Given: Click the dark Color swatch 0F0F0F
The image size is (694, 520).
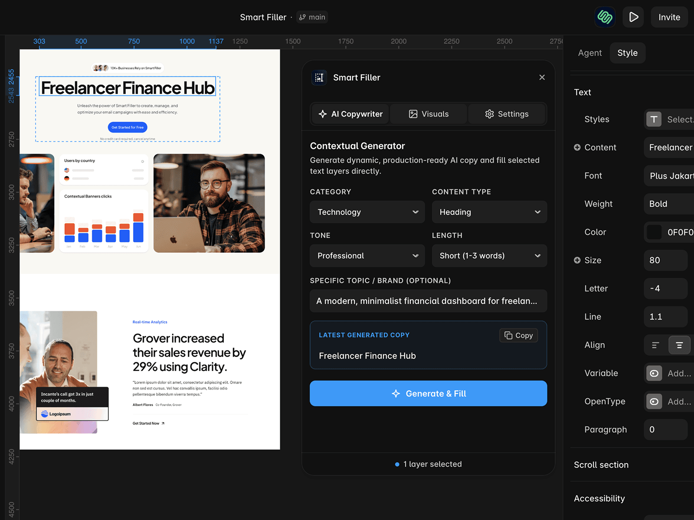Looking at the screenshot, I should click(x=654, y=232).
